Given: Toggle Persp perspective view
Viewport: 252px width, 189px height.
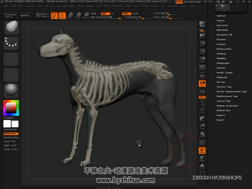Looking at the screenshot, I should tap(202, 67).
